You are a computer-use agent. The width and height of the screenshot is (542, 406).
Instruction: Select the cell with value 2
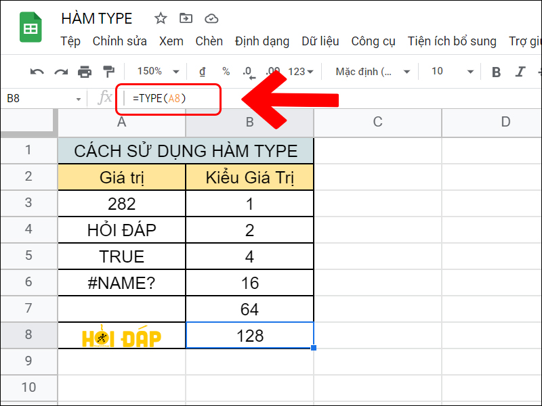(x=249, y=230)
